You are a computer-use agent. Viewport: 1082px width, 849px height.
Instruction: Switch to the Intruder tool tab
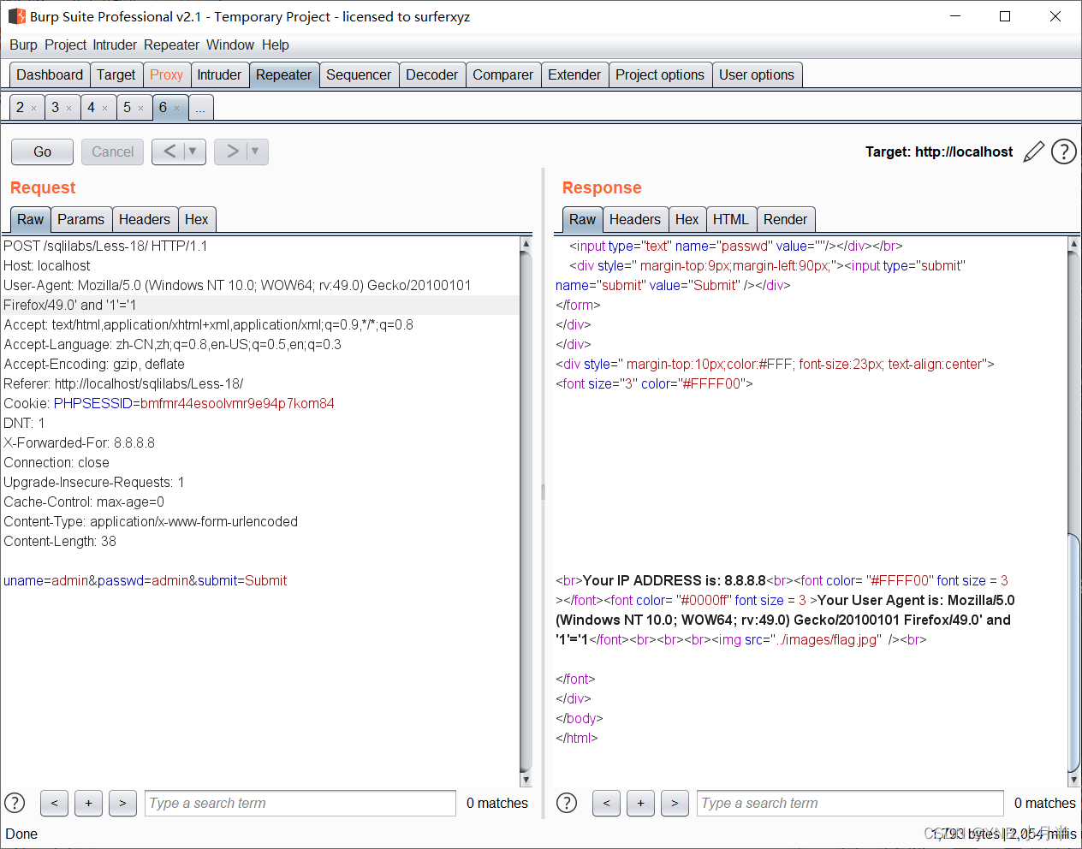coord(219,75)
